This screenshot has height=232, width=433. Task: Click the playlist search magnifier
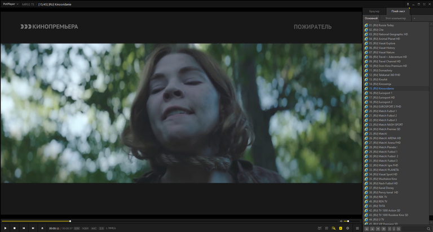(428, 229)
